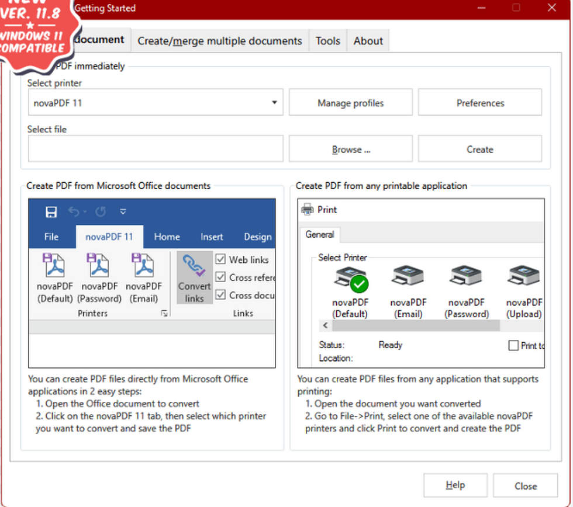
Task: Click the printer list horizontal scrollbar
Action: tap(416, 325)
